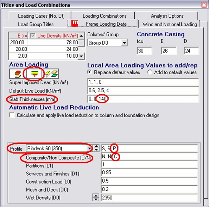This screenshot has width=209, height=207.
Task: Toggle the Use Density checkbox
Action: [32, 36]
